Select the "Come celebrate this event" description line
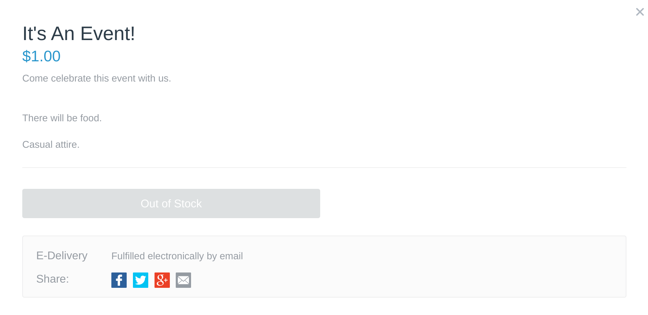This screenshot has height=315, width=648. click(x=96, y=78)
